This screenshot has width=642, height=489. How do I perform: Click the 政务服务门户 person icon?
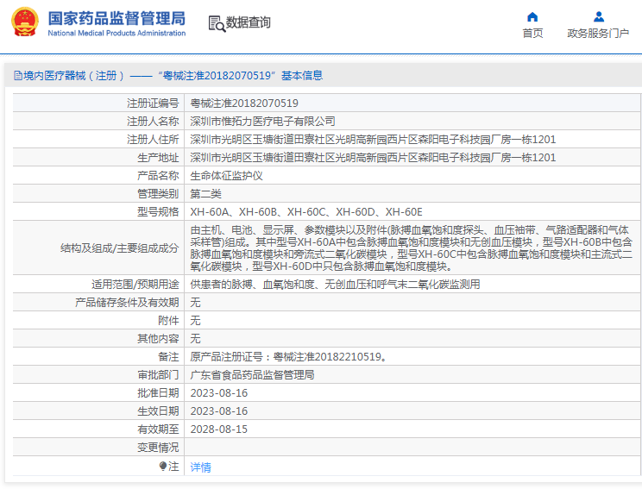coord(599,16)
